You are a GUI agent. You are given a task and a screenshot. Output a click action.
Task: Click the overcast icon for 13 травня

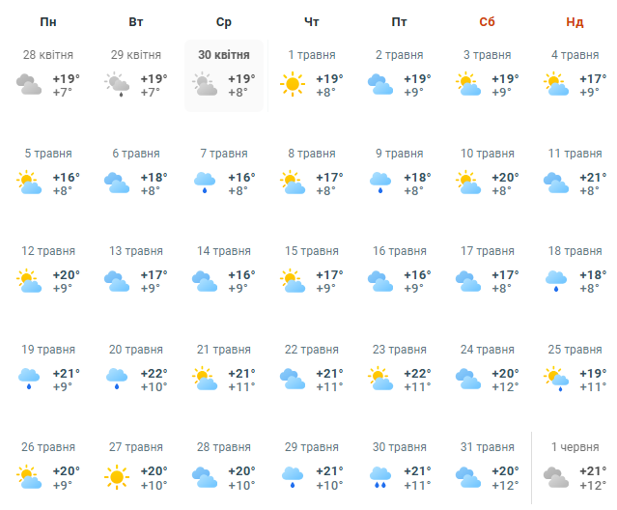tap(118, 281)
